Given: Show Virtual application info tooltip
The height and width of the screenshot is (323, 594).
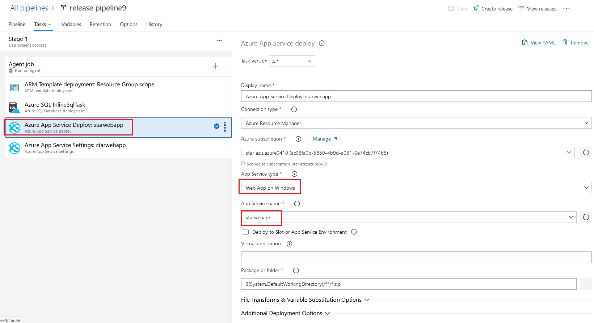Looking at the screenshot, I should (x=290, y=244).
